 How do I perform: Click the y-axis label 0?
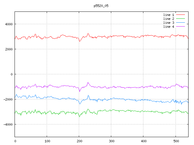click(x=12, y=74)
